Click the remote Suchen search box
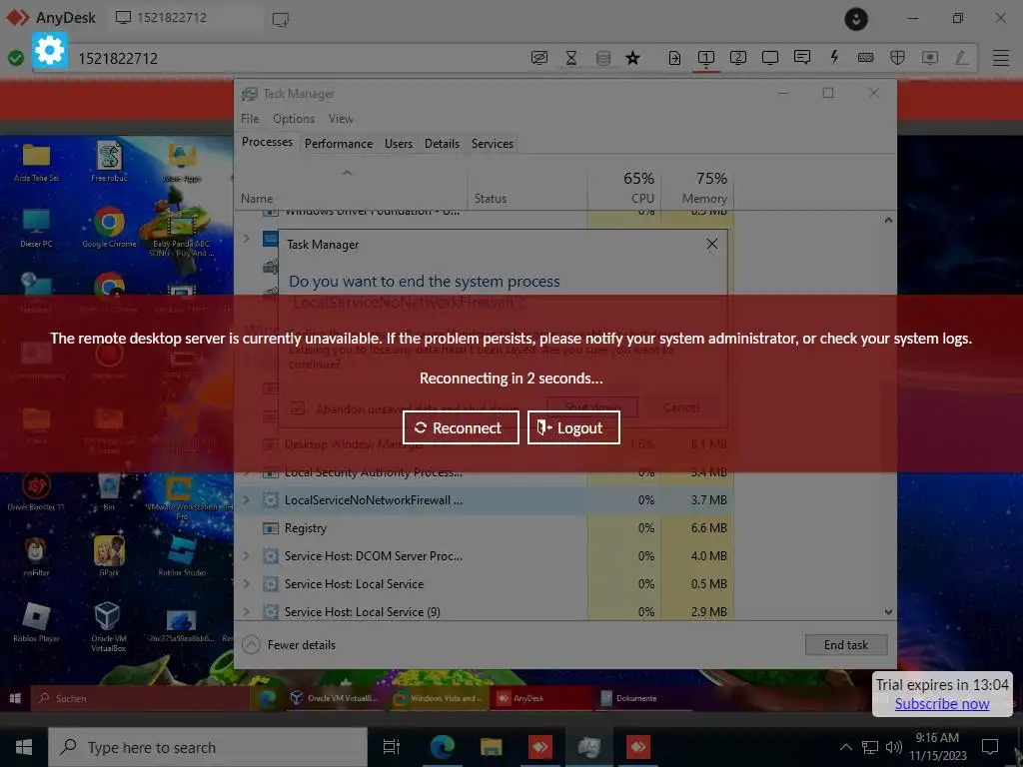Screen dimensions: 1023x767 click(x=140, y=698)
